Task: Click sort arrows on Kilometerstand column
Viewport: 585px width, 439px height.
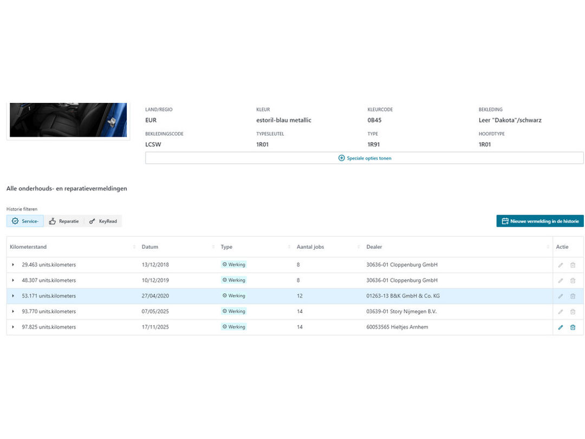Action: 134,247
